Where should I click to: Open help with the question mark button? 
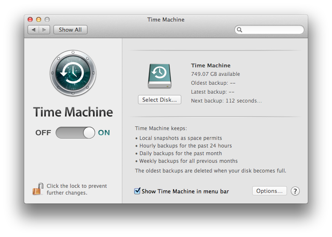tap(295, 191)
